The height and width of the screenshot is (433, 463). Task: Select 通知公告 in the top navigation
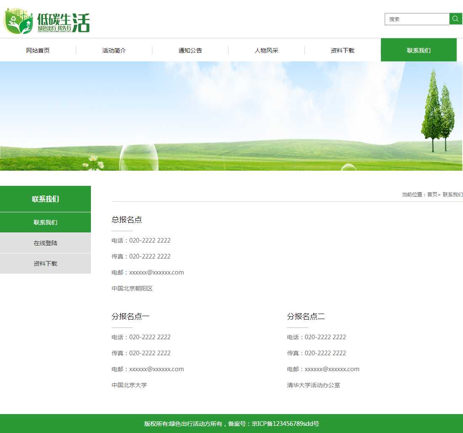190,50
